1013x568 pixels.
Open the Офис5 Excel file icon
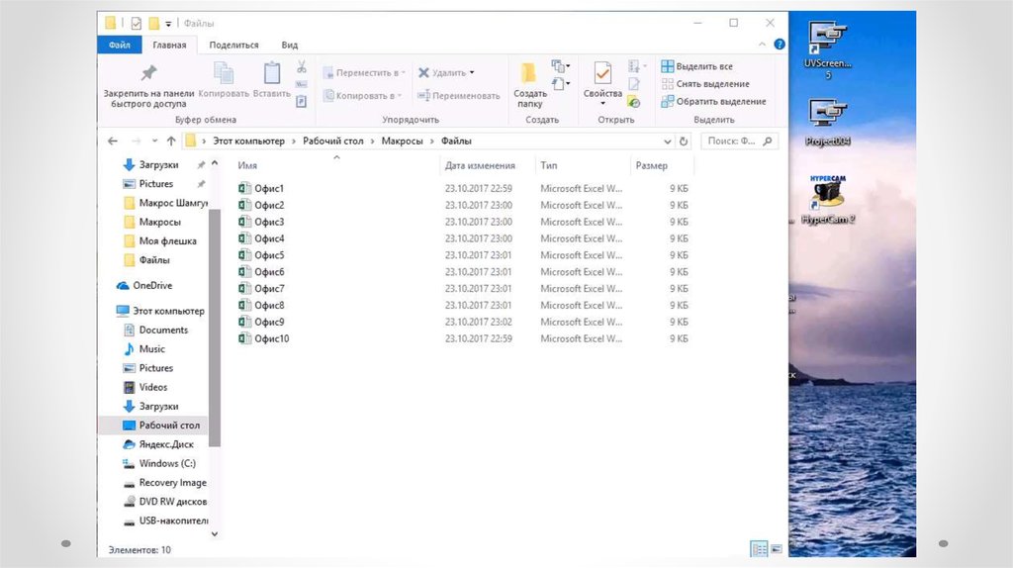pos(244,255)
